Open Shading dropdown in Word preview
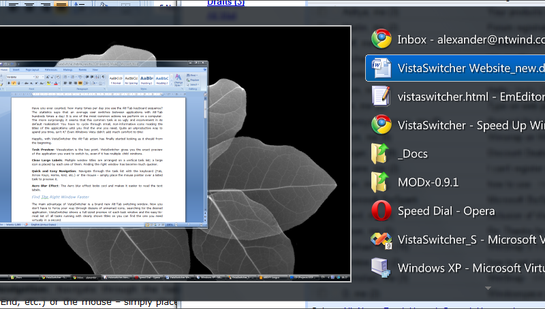Viewport: 545px width, 309px height. (x=97, y=83)
